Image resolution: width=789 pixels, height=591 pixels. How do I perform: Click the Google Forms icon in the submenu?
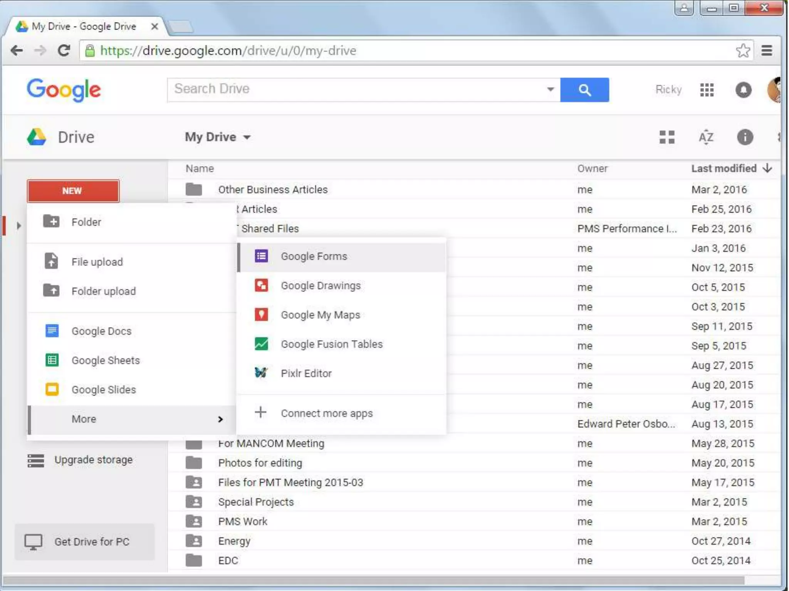click(x=261, y=256)
